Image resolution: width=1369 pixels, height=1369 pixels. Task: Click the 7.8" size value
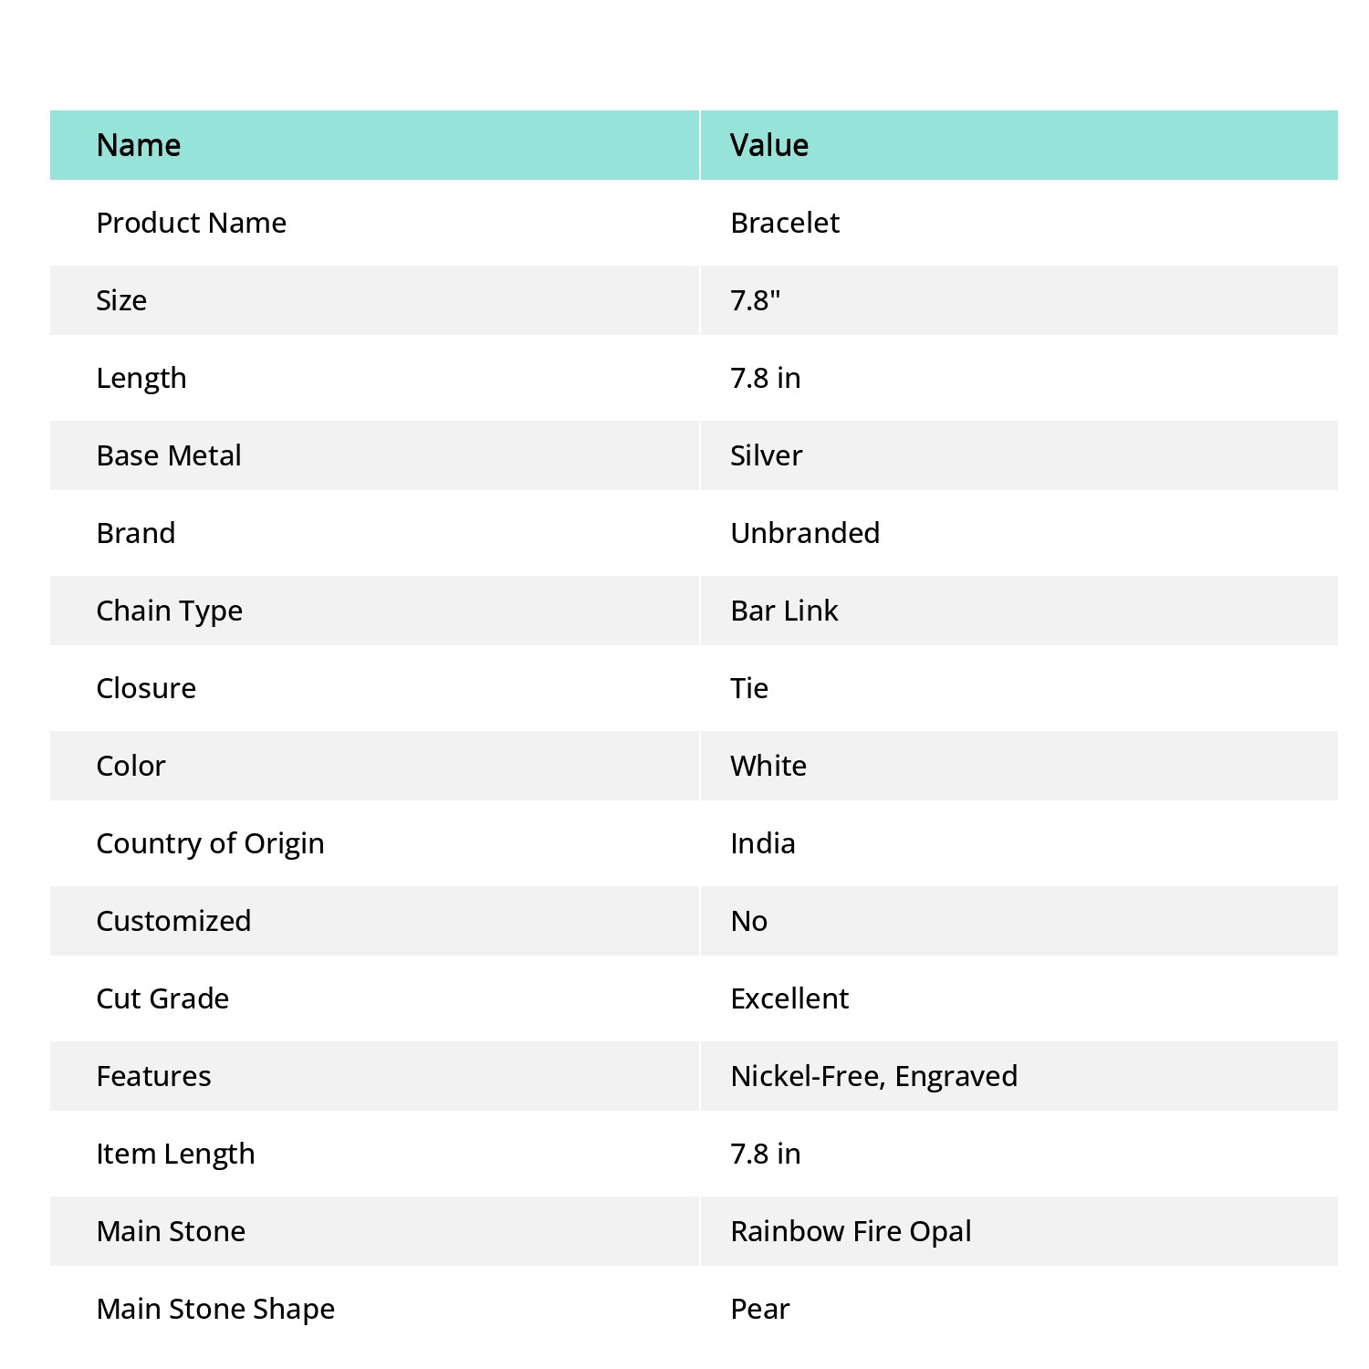[755, 300]
